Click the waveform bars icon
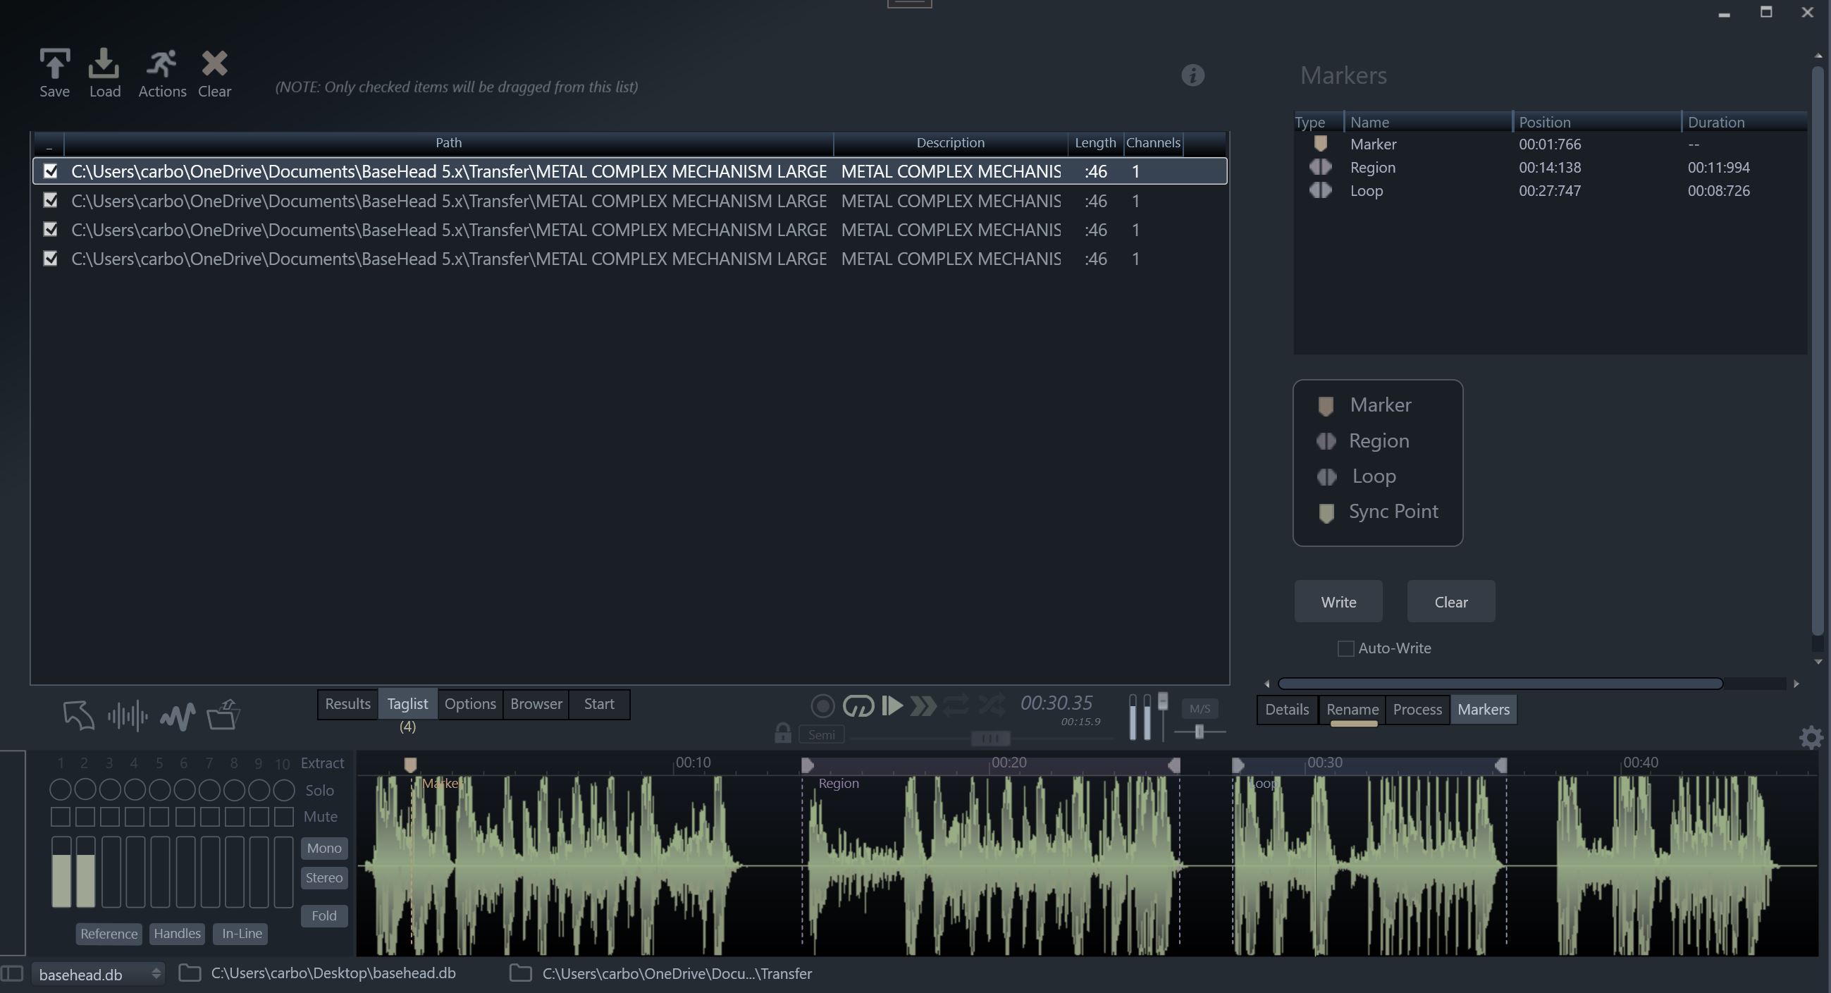The width and height of the screenshot is (1831, 993). tap(128, 715)
